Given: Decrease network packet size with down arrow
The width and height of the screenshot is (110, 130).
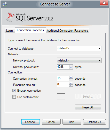Looking at the screenshot, I should coord(71,68).
